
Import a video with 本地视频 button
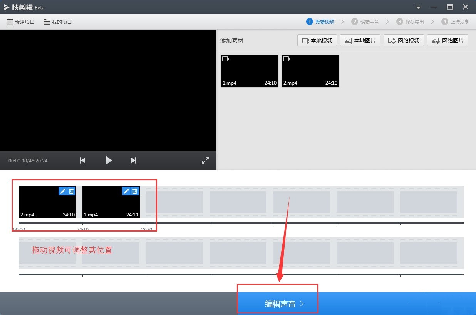(x=317, y=40)
